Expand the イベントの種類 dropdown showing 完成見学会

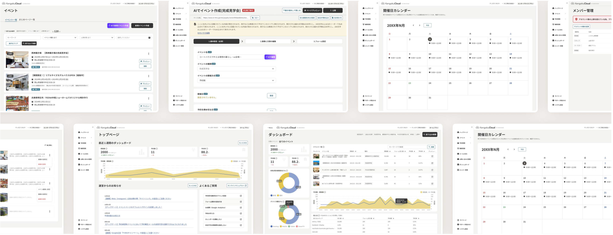236,69
